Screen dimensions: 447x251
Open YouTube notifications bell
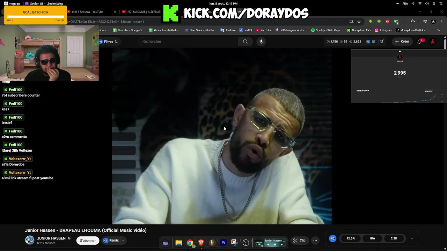(419, 41)
